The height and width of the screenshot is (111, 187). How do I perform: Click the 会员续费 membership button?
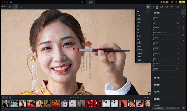[x=164, y=2]
